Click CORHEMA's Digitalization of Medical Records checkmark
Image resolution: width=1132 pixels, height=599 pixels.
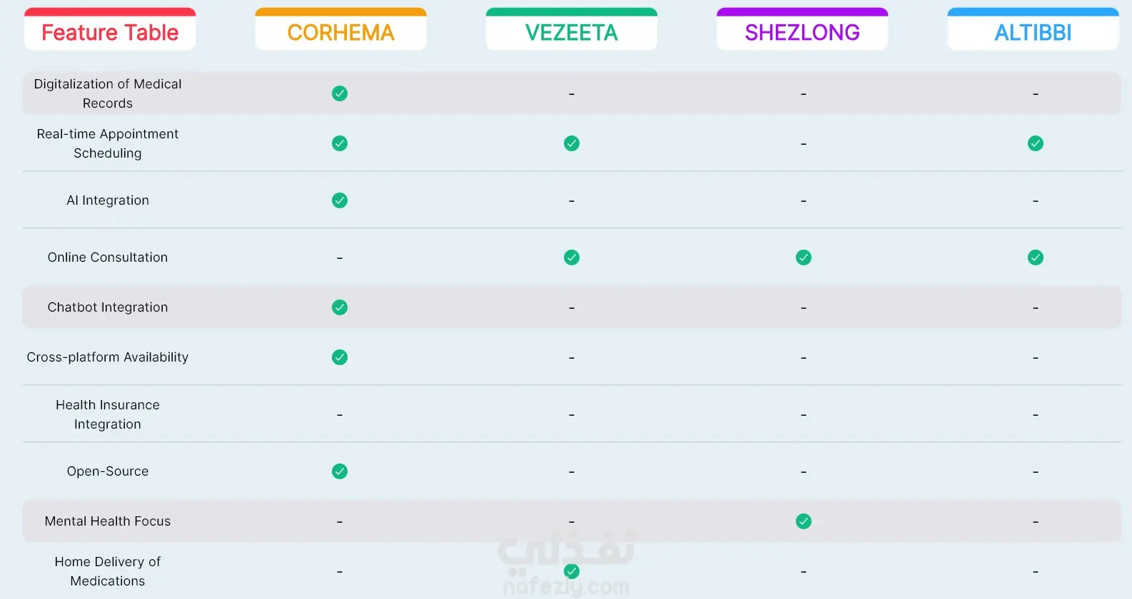tap(340, 93)
